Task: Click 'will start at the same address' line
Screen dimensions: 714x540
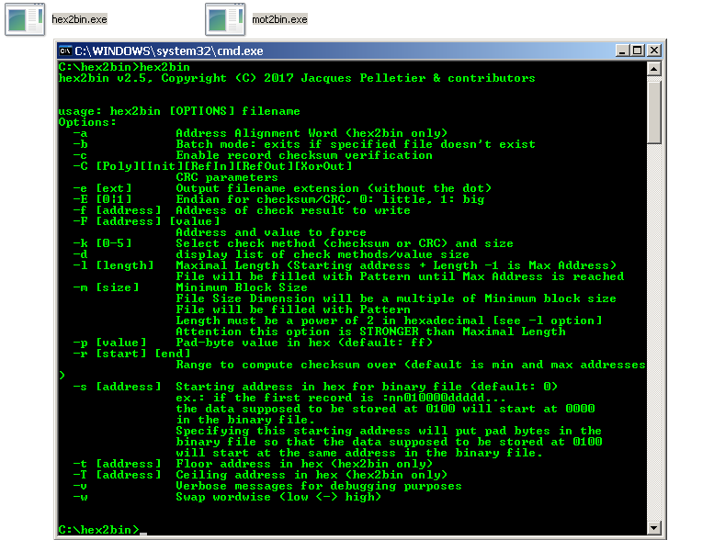Action: [359, 453]
